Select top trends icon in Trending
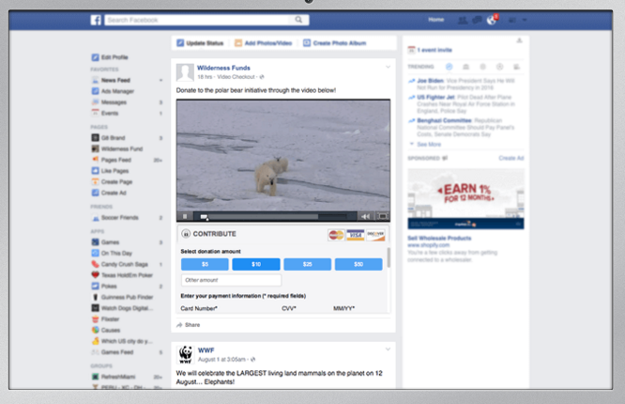This screenshot has width=625, height=404. click(450, 67)
